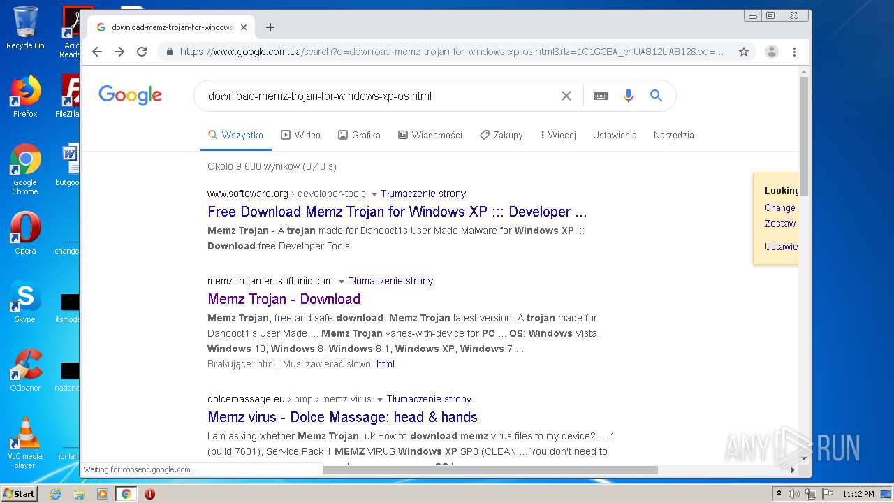Viewport: 894px width, 503px height.
Task: Click media player icon in taskbar
Action: [103, 494]
